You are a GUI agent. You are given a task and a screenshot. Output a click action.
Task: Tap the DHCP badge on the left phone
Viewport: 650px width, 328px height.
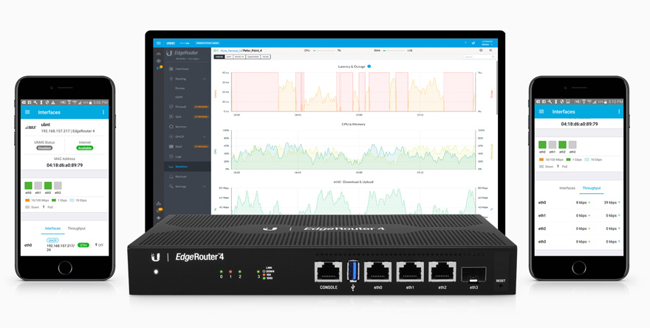(x=52, y=240)
